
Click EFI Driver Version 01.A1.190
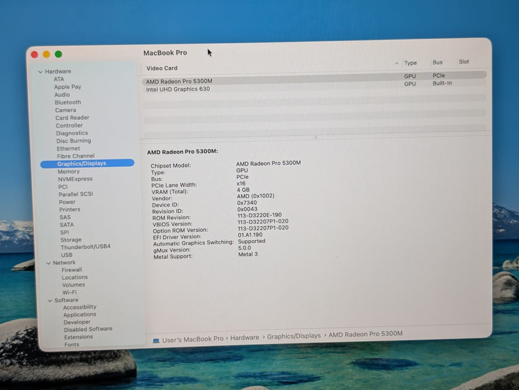(x=250, y=235)
